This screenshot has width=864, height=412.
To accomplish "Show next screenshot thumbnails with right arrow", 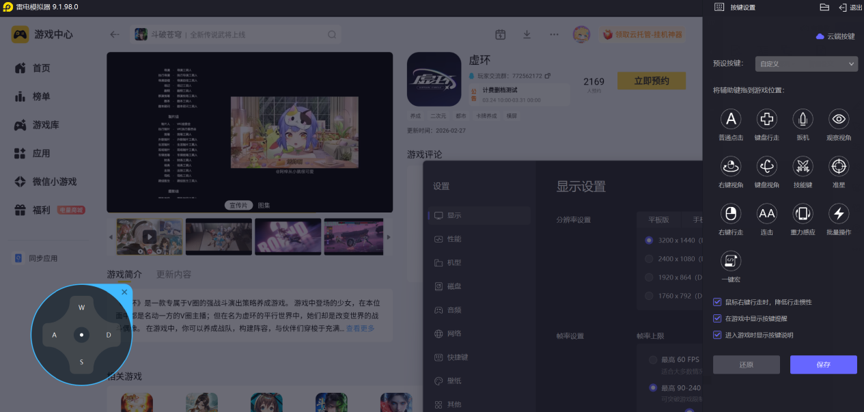I will 389,236.
